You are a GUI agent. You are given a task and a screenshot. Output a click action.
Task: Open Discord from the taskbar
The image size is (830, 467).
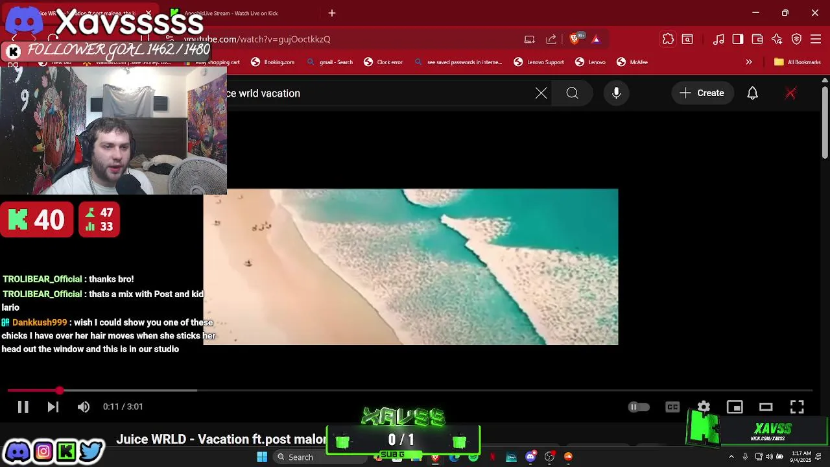[530, 457]
